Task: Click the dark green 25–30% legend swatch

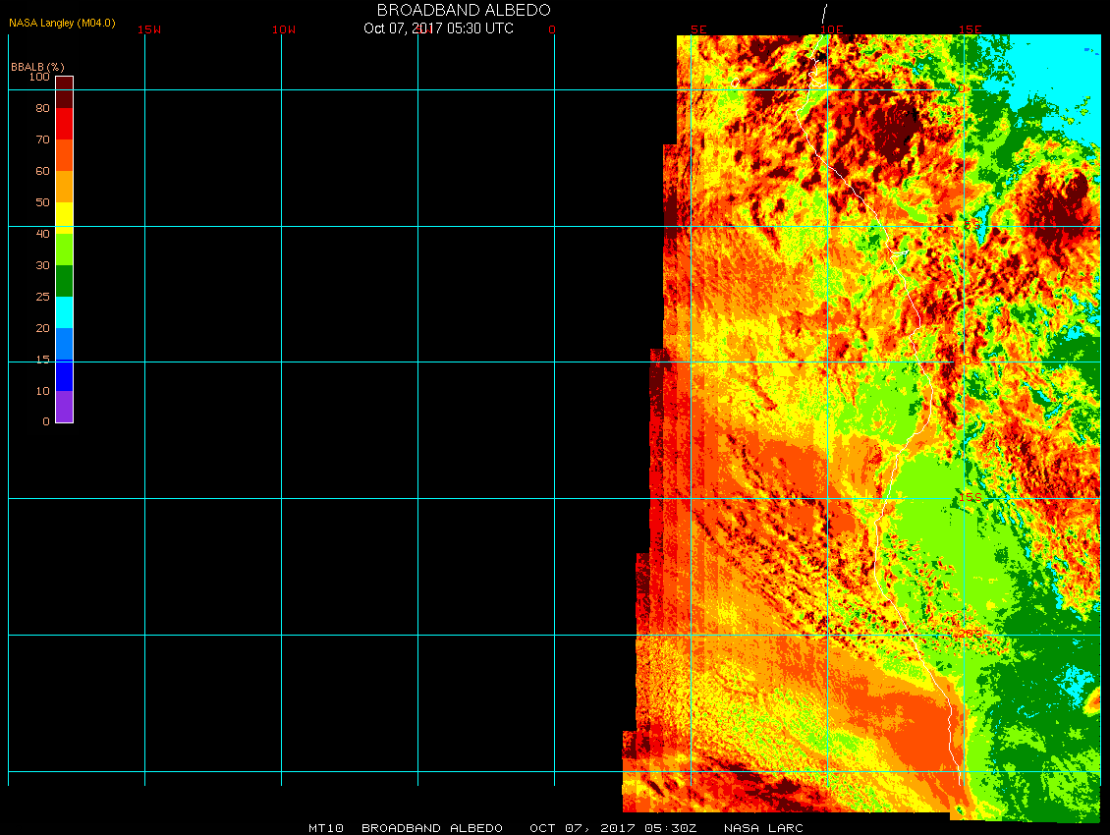Action: click(64, 281)
